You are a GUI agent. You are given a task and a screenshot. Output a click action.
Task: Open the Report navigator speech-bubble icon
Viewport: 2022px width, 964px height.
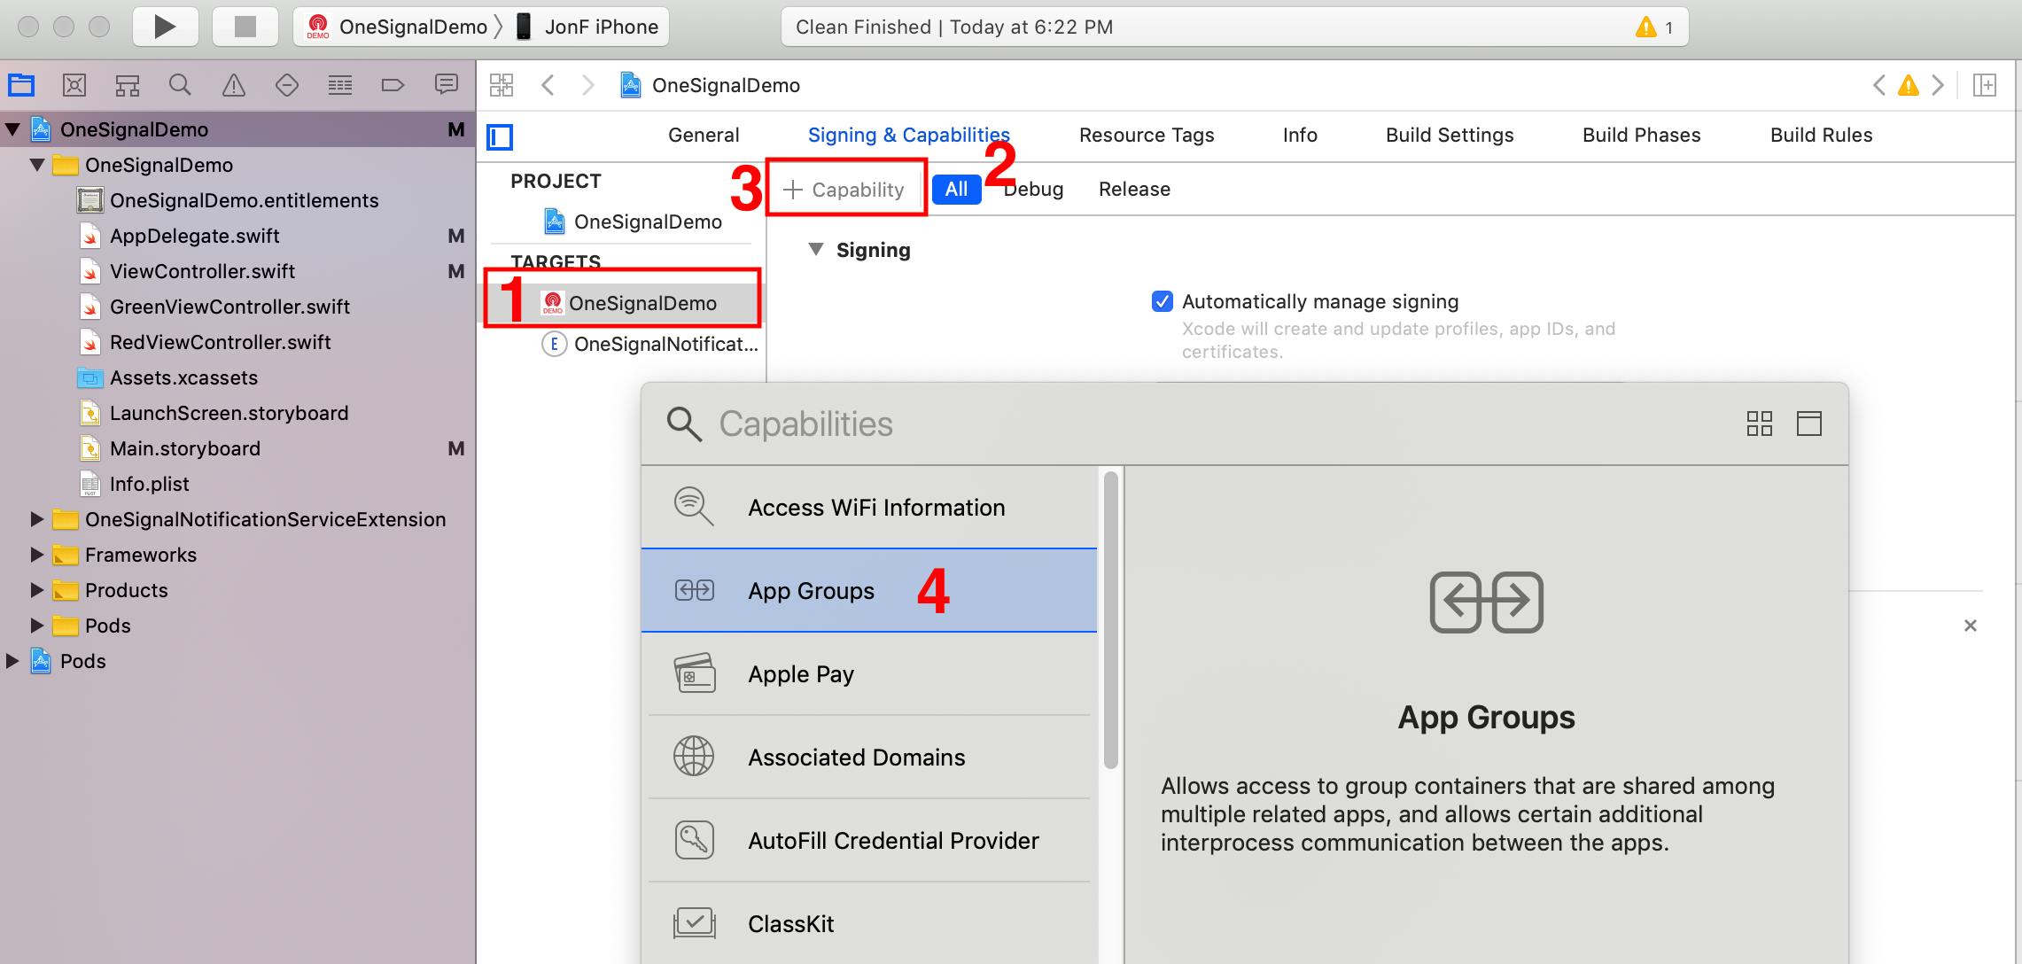[446, 85]
